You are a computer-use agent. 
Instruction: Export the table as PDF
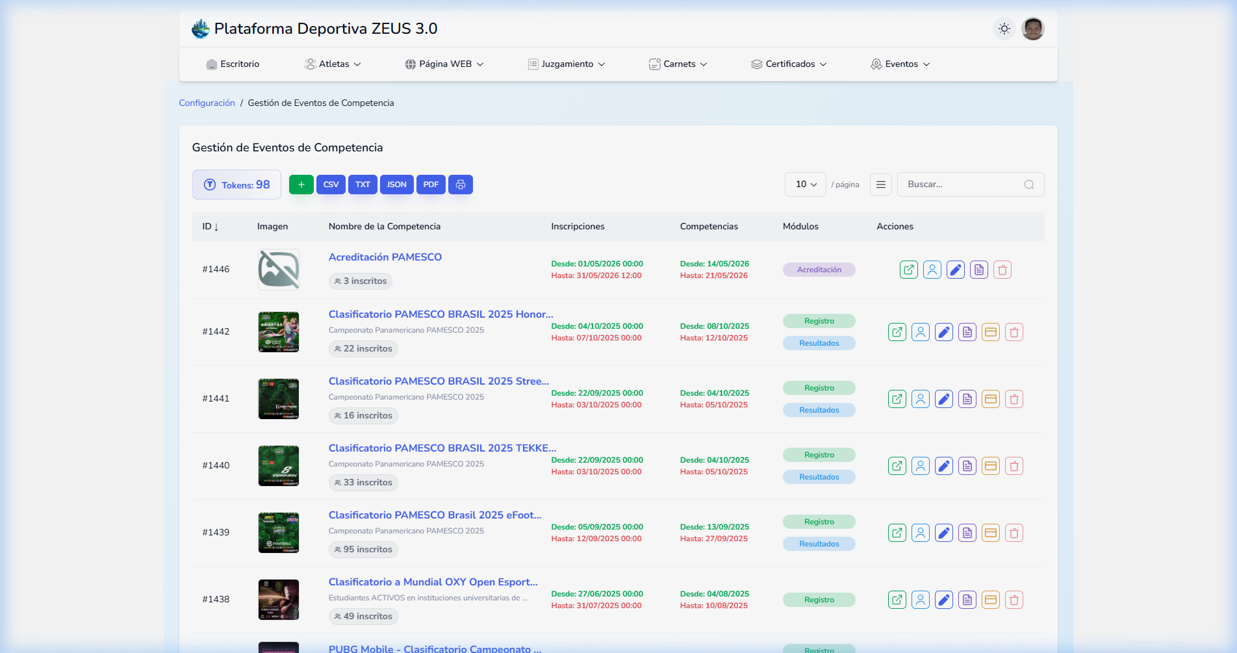[431, 185]
